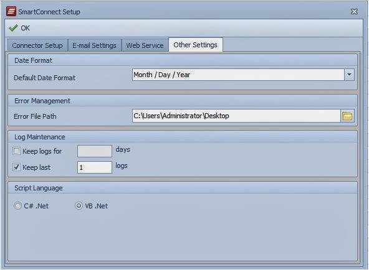This screenshot has height=270, width=369.
Task: Browse for error file path folder icon
Action: [x=347, y=116]
